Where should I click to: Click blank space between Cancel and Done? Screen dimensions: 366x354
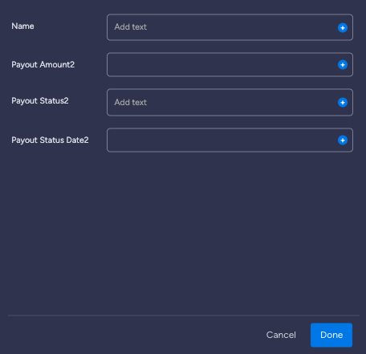click(303, 335)
